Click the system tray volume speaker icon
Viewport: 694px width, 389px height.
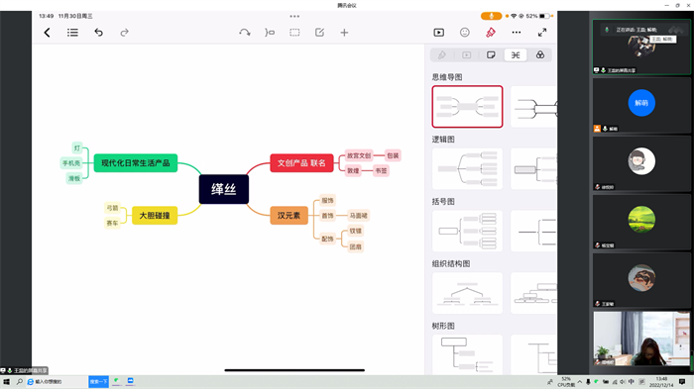622,382
